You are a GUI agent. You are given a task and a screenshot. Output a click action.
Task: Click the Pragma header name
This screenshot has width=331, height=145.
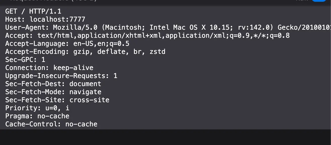pos(19,116)
